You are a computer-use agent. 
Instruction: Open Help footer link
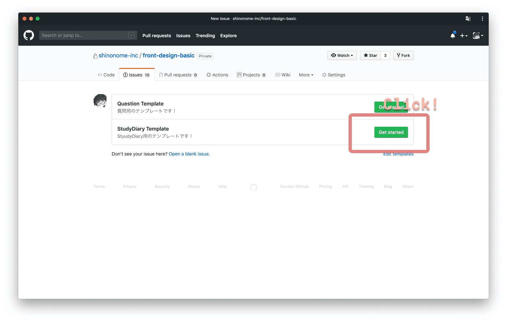click(x=222, y=186)
